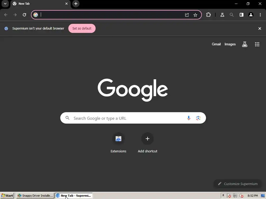Screen dimensions: 266x199
Task: Open Chrome Labs flask in toolbar
Action: (222, 15)
